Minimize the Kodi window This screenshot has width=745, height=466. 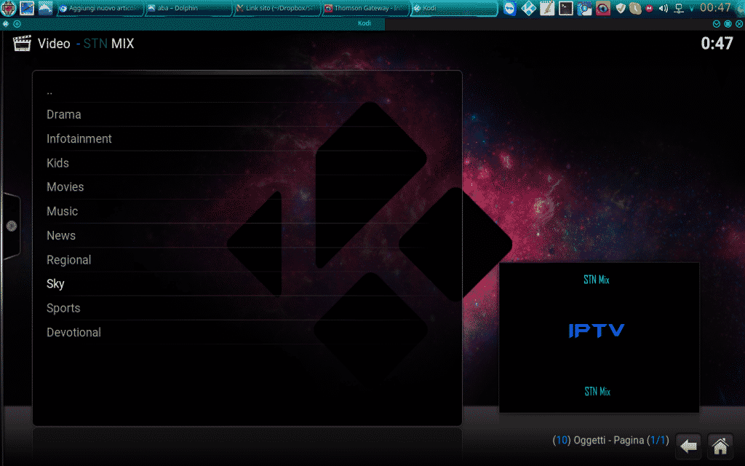(717, 23)
